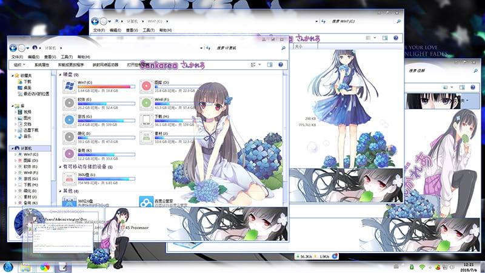Click 系统属性 toolbar button
This screenshot has height=273, width=485.
click(42, 65)
